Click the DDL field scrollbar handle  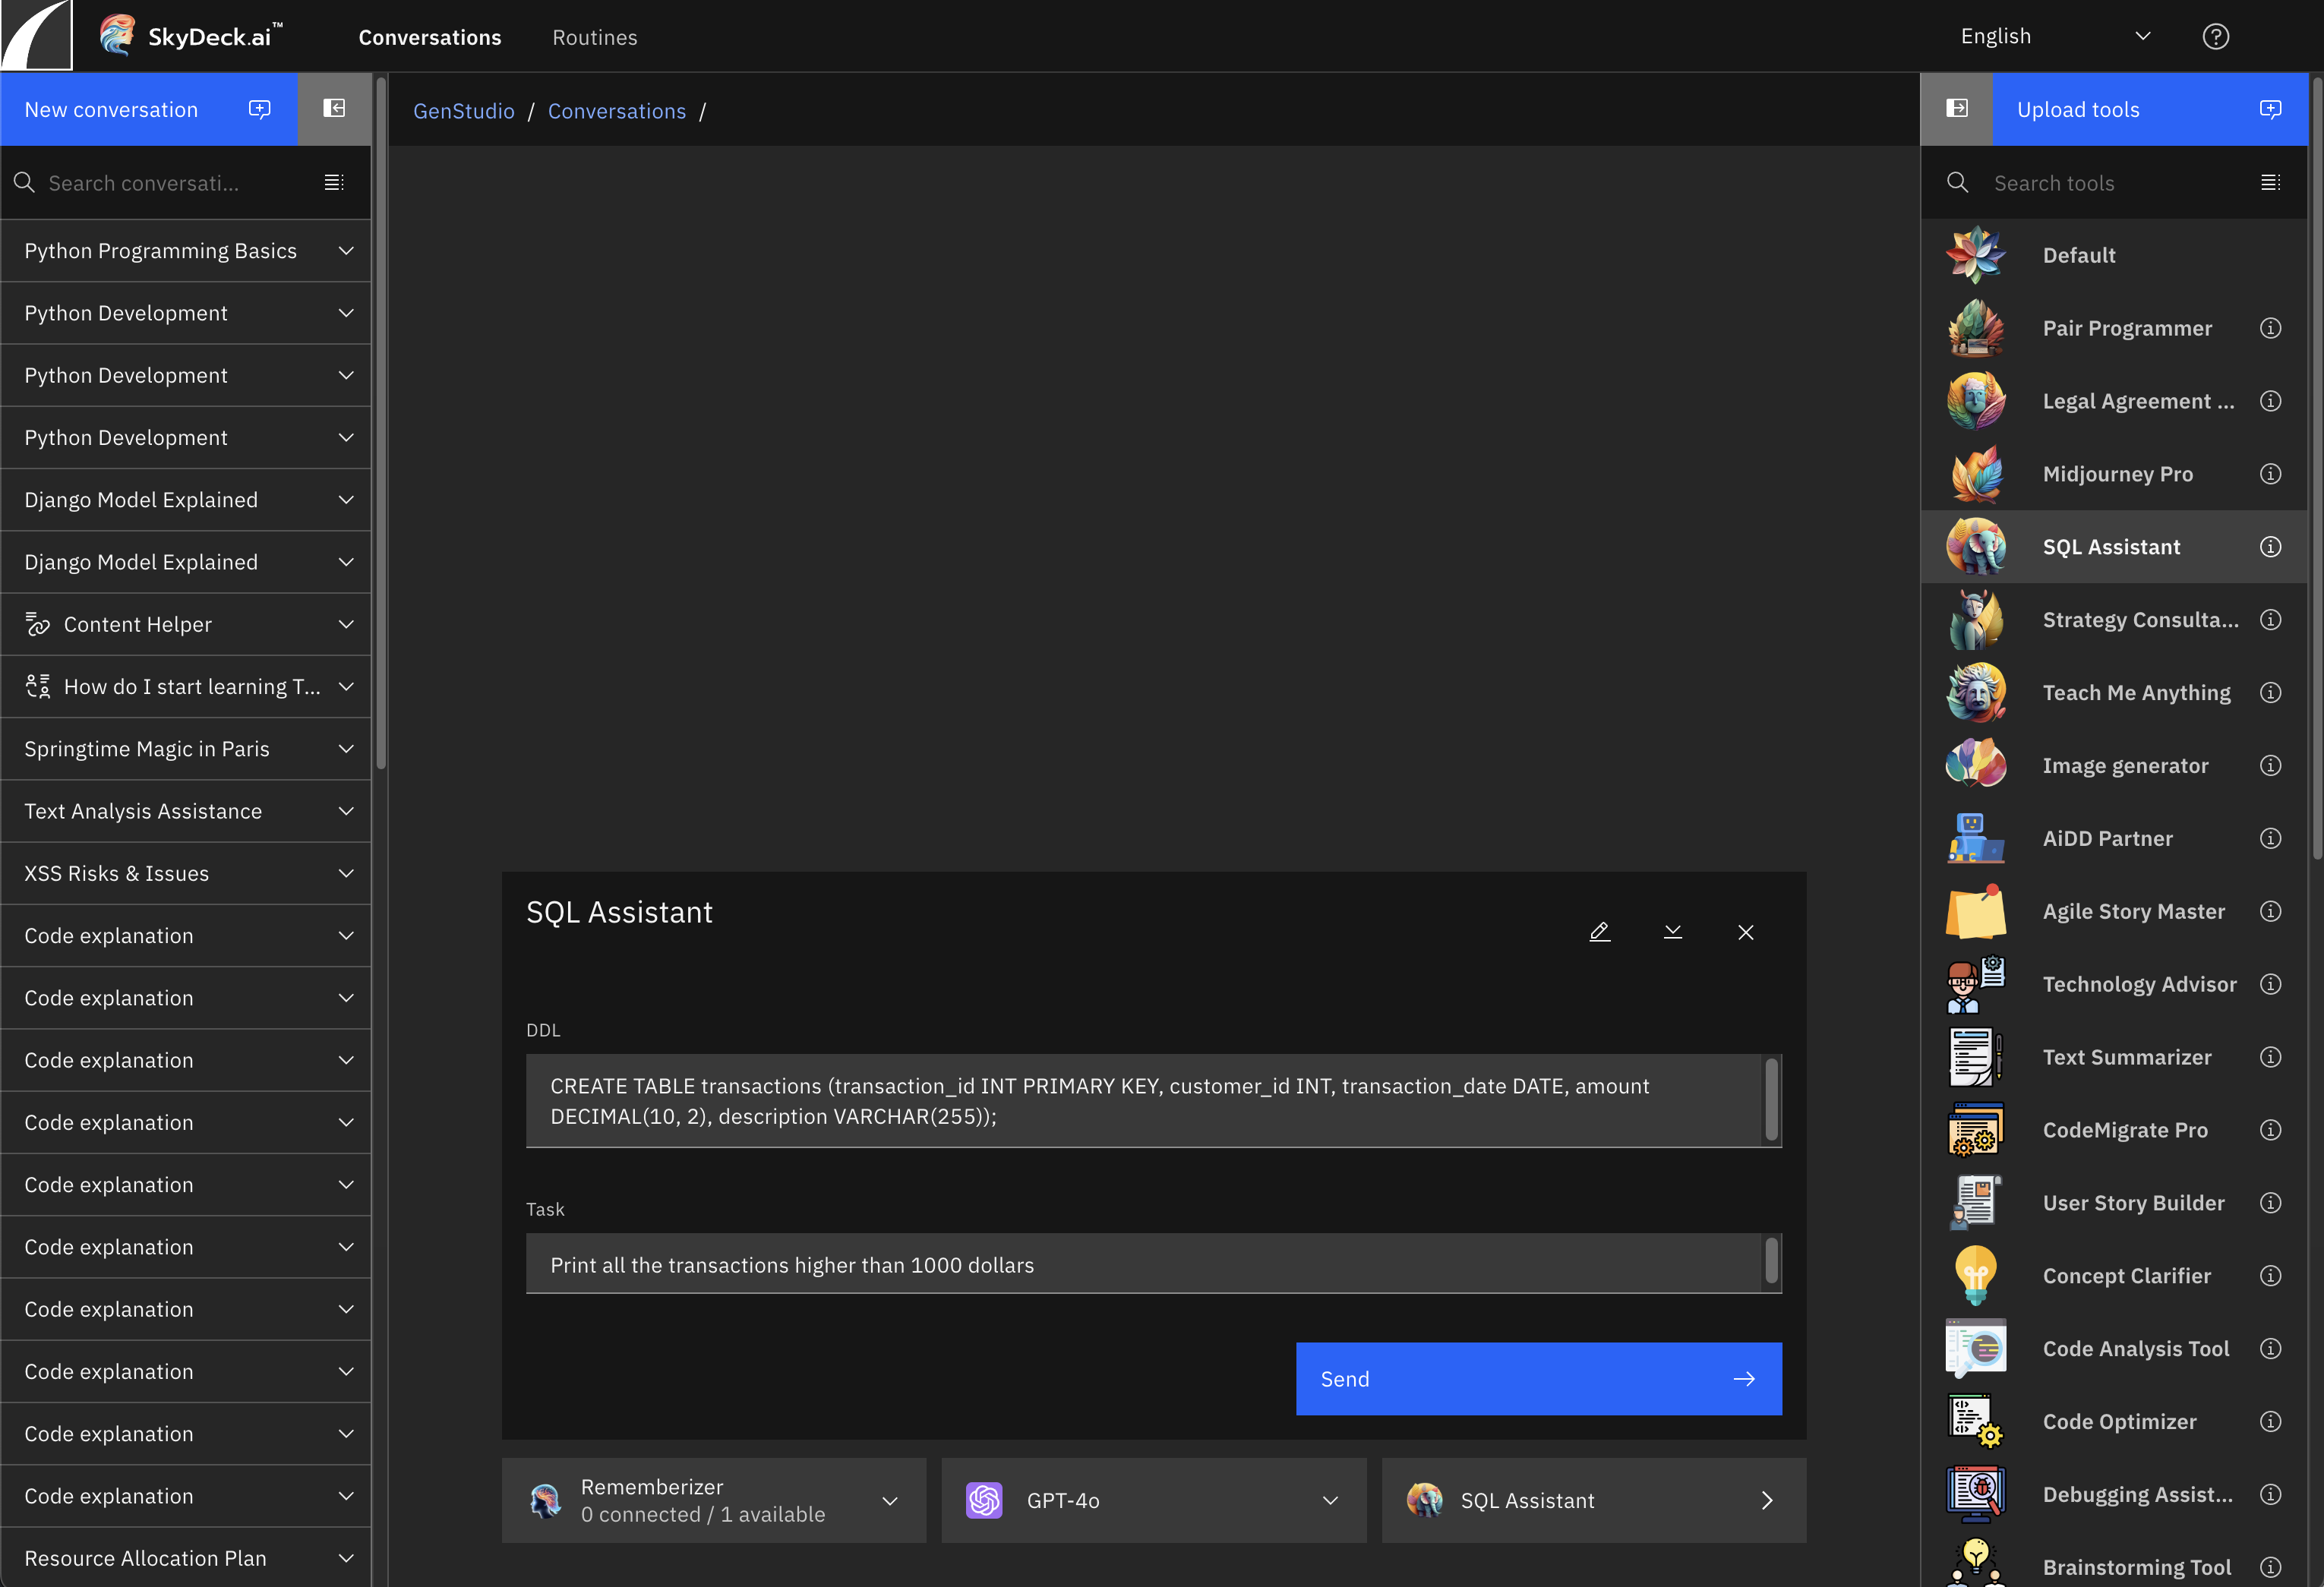pos(1771,1100)
